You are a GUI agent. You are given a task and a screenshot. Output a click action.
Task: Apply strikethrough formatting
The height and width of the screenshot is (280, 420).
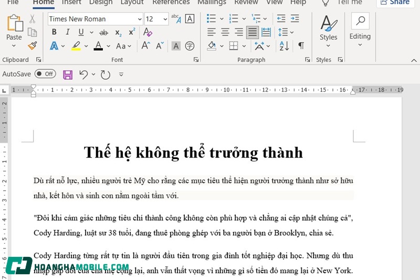103,33
